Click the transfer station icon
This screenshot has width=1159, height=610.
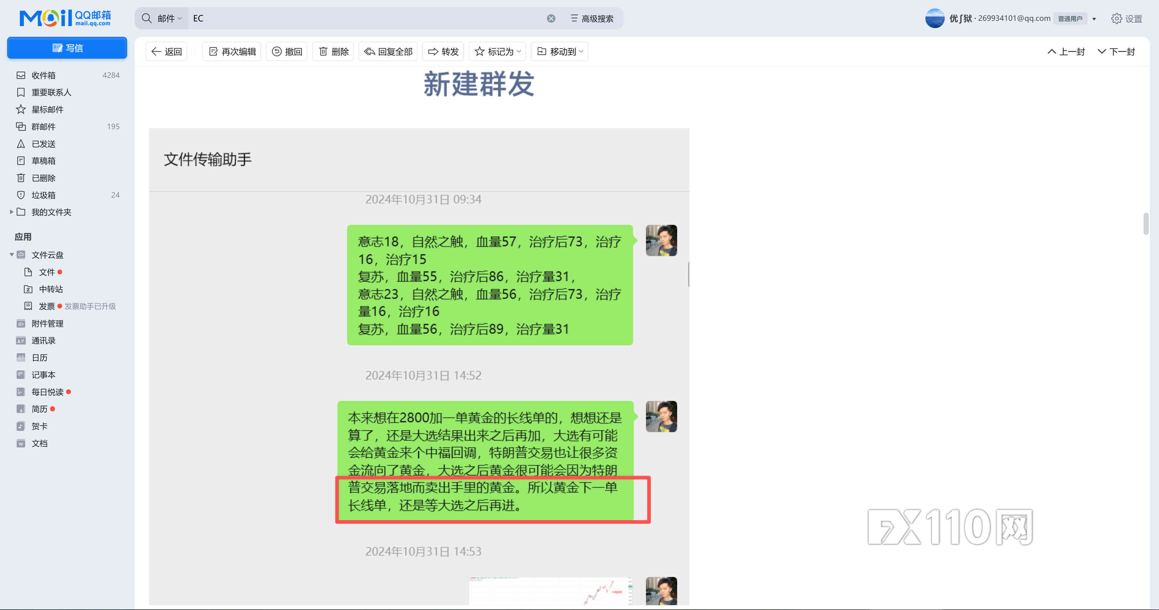tap(28, 289)
